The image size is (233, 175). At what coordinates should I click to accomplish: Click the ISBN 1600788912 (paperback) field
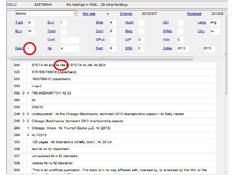[x=124, y=79]
